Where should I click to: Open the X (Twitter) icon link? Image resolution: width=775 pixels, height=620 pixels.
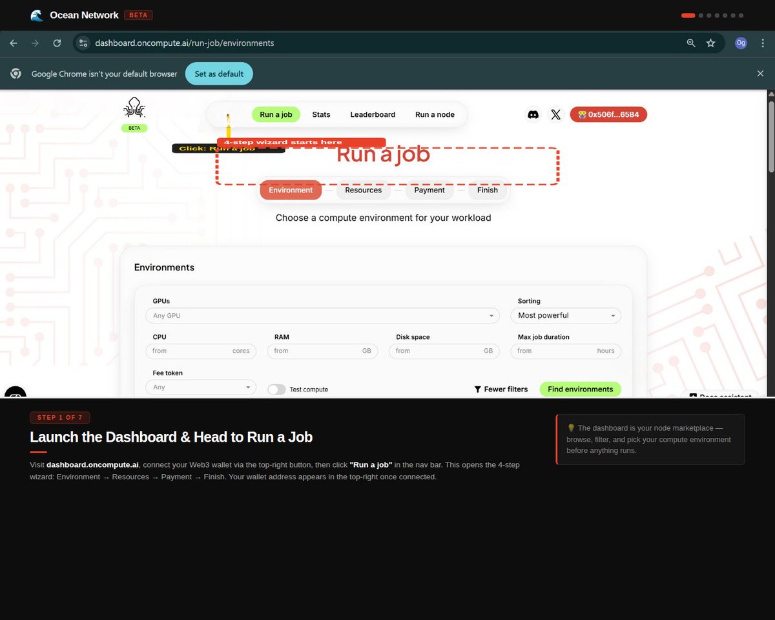pyautogui.click(x=556, y=114)
